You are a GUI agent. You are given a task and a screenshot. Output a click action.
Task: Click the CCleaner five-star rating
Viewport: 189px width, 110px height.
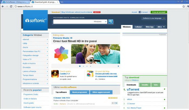(x=113, y=98)
